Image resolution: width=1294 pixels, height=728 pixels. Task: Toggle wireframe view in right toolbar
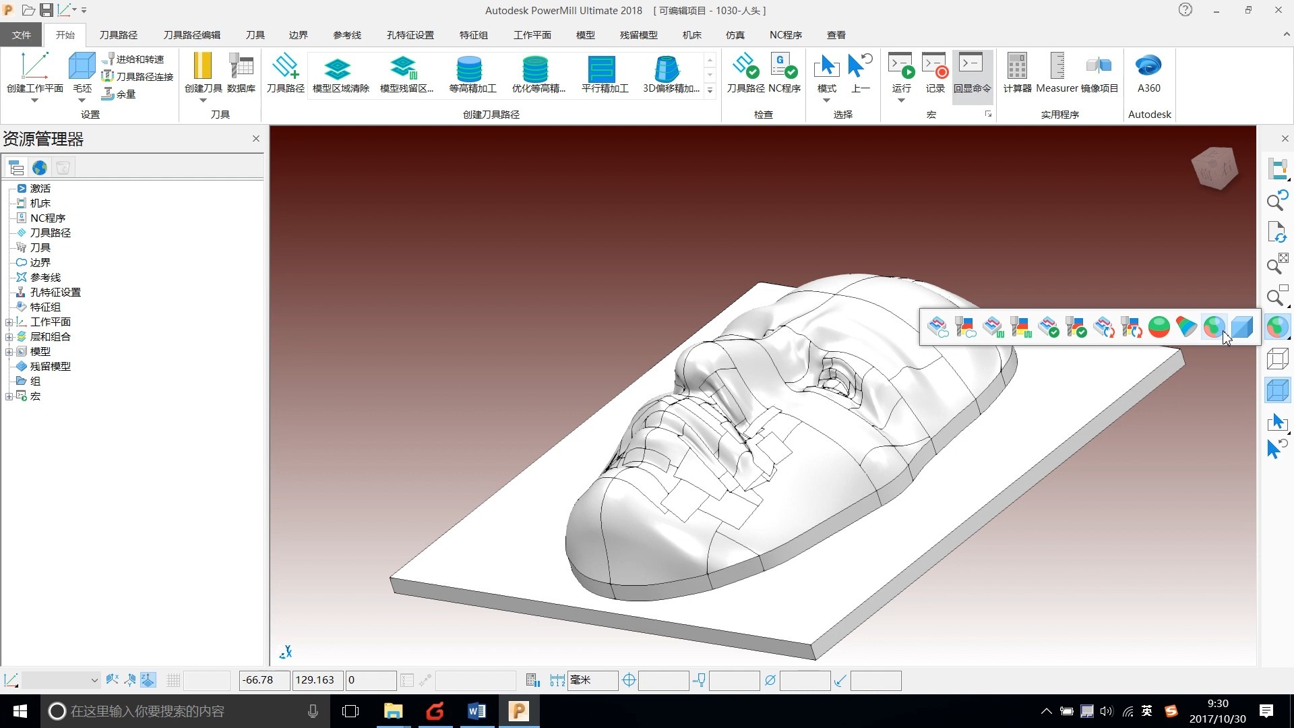point(1278,359)
